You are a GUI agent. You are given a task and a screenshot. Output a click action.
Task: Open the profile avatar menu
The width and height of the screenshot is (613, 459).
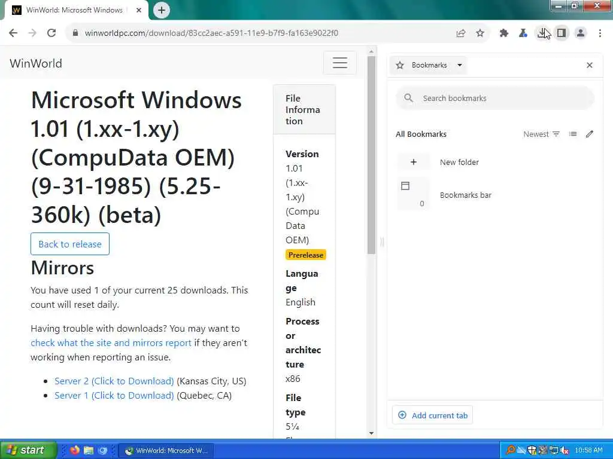[581, 33]
